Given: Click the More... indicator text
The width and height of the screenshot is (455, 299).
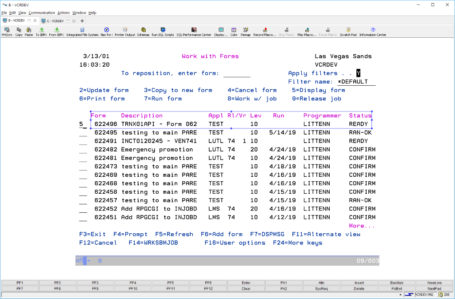Looking at the screenshot, I should coord(362,226).
